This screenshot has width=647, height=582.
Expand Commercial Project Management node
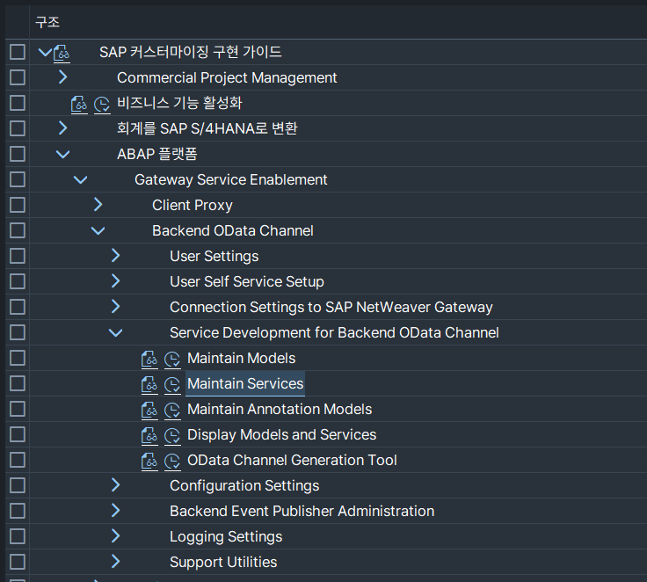click(x=62, y=77)
